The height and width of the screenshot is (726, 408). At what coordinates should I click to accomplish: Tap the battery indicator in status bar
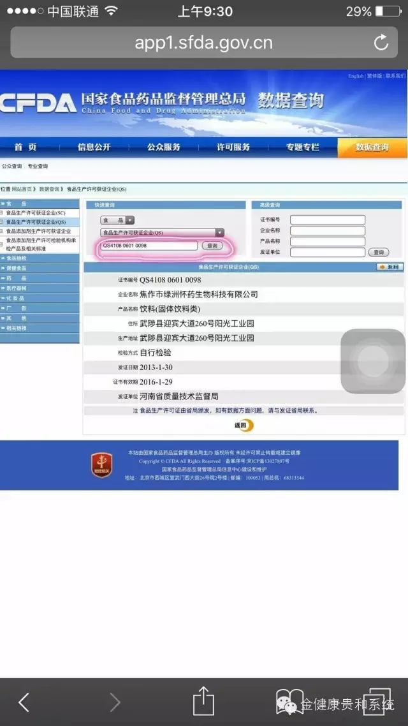point(388,11)
